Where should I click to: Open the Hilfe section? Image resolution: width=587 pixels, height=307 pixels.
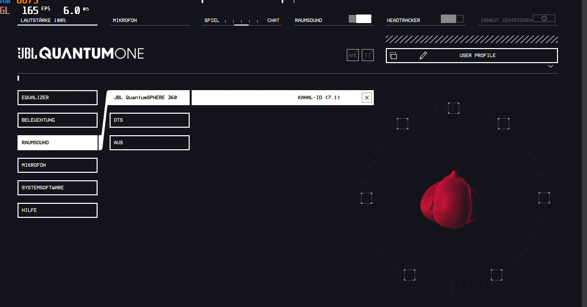pos(57,210)
